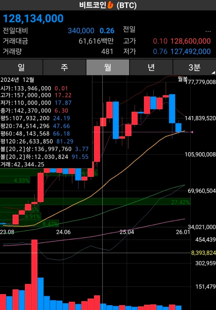Tap the 고가:157,000,000 line
The height and width of the screenshot is (310, 216).
(x=36, y=95)
